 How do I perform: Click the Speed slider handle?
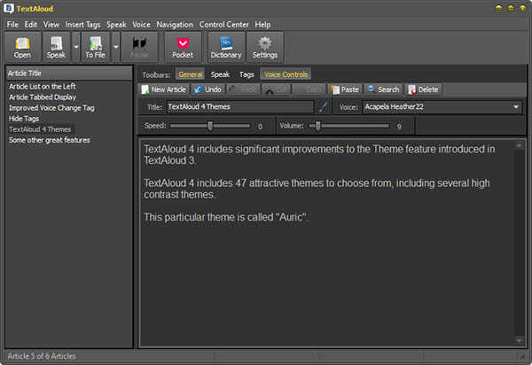tap(210, 126)
